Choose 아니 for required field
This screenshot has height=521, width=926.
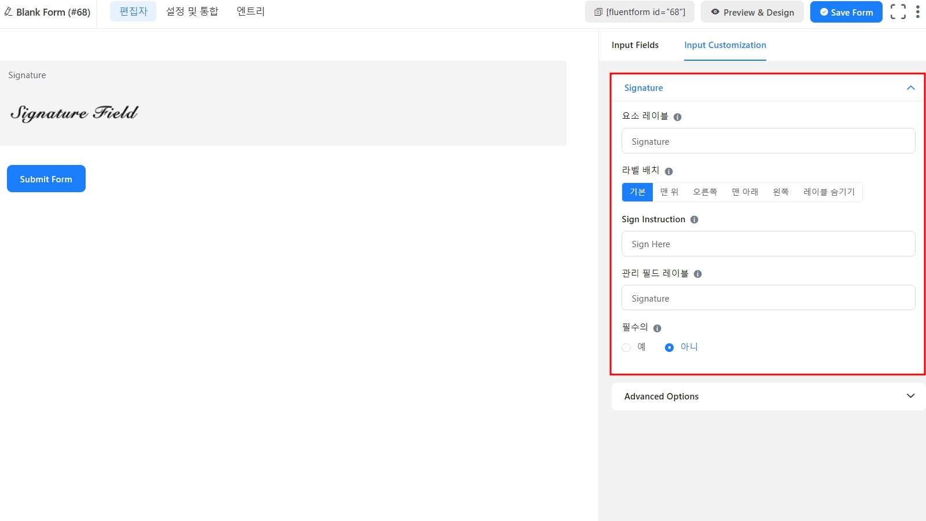click(669, 348)
